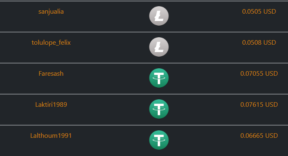This screenshot has height=156, width=288.
Task: Select the 0.0508 USD amount
Action: tap(259, 43)
